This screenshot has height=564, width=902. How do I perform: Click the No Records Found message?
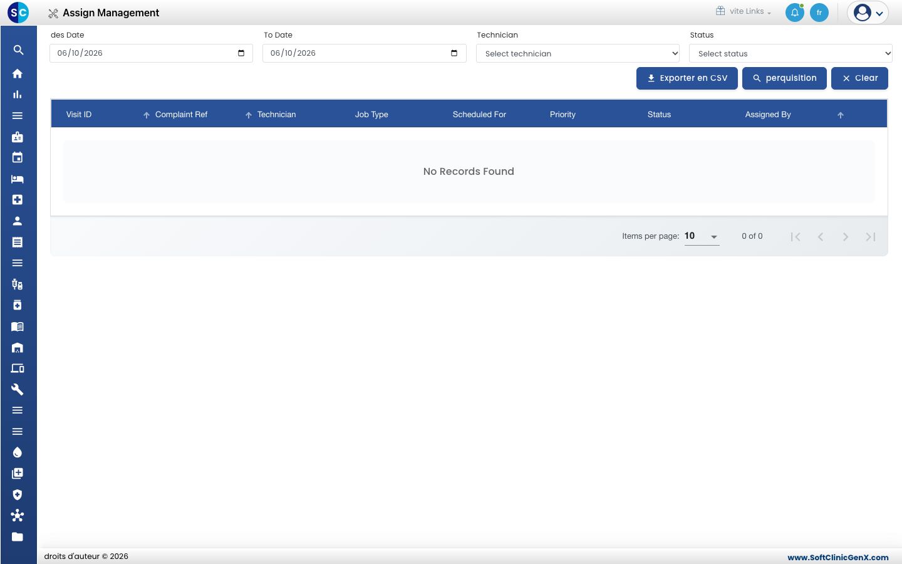469,171
